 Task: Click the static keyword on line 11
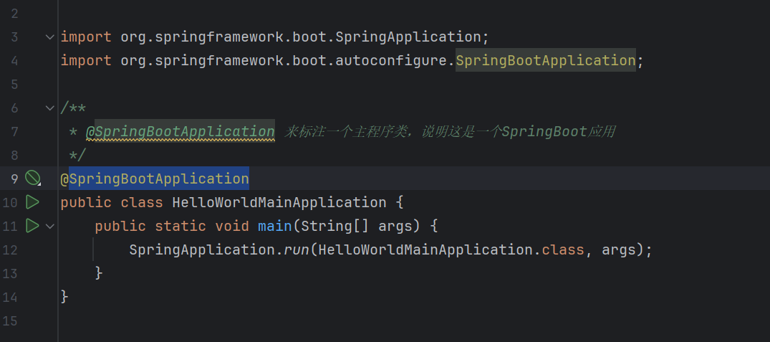click(x=181, y=226)
